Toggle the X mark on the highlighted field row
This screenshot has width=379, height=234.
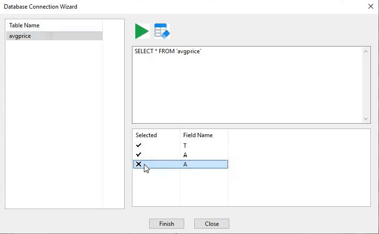coord(139,164)
